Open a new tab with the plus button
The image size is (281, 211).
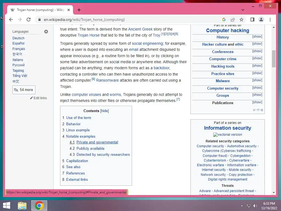(x=79, y=10)
